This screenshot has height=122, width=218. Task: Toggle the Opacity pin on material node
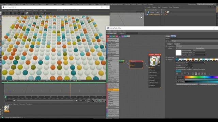[149, 85]
